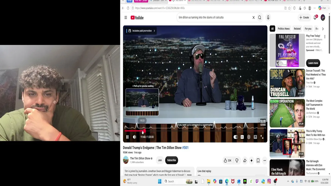Select the For you filter chip

pos(308,29)
